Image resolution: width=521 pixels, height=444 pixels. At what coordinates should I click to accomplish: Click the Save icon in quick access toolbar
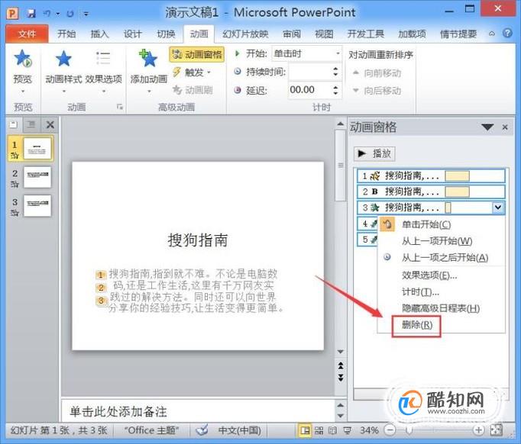pos(31,14)
